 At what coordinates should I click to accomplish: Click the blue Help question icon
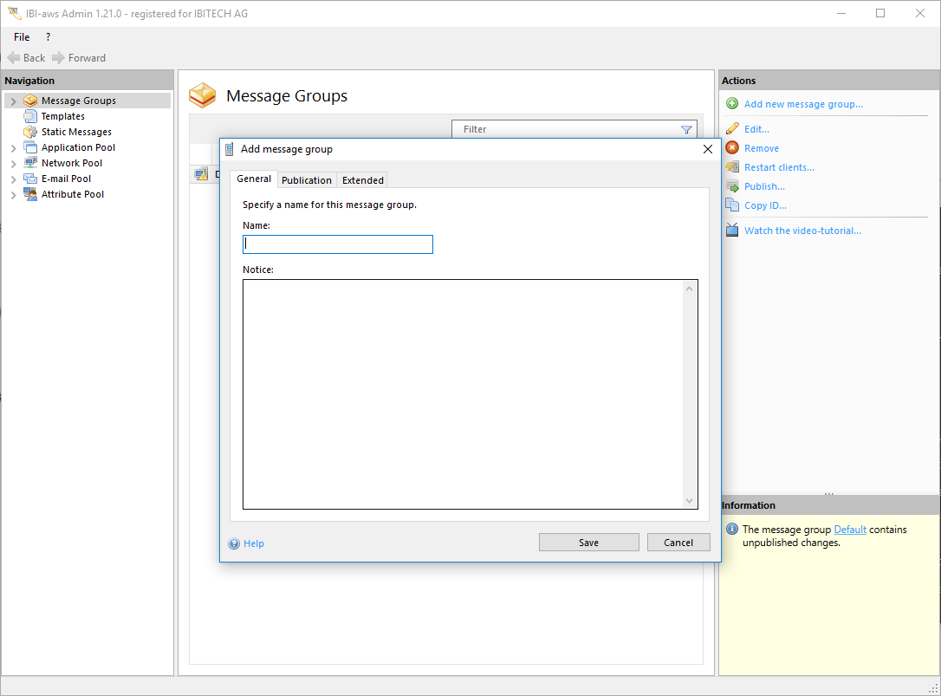[x=234, y=544]
